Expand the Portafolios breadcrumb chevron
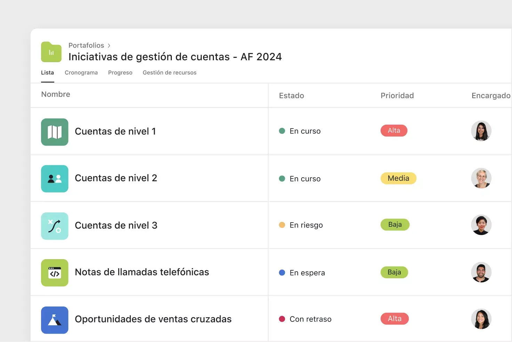 point(109,45)
